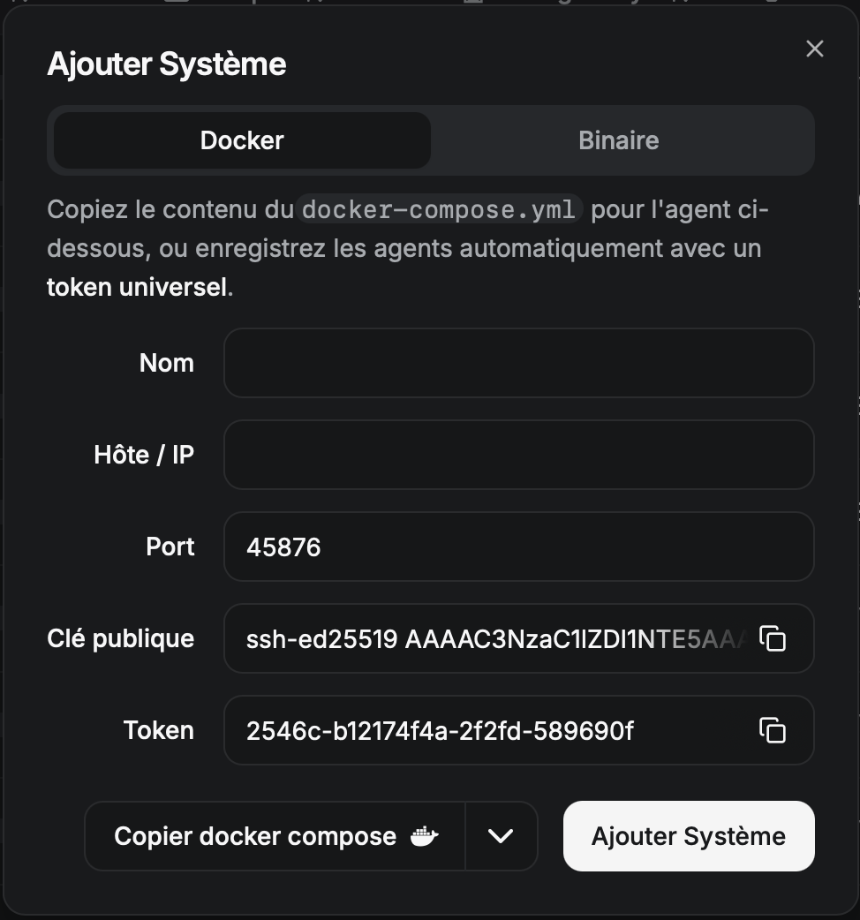Click the Clé publique label
Screen dimensions: 860x920
(121, 638)
